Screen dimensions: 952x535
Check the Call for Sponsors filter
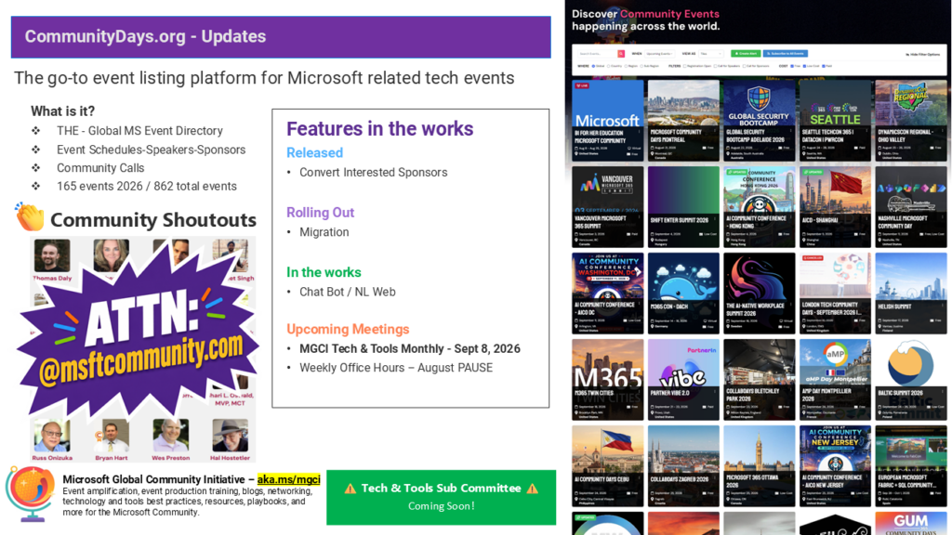pos(745,66)
